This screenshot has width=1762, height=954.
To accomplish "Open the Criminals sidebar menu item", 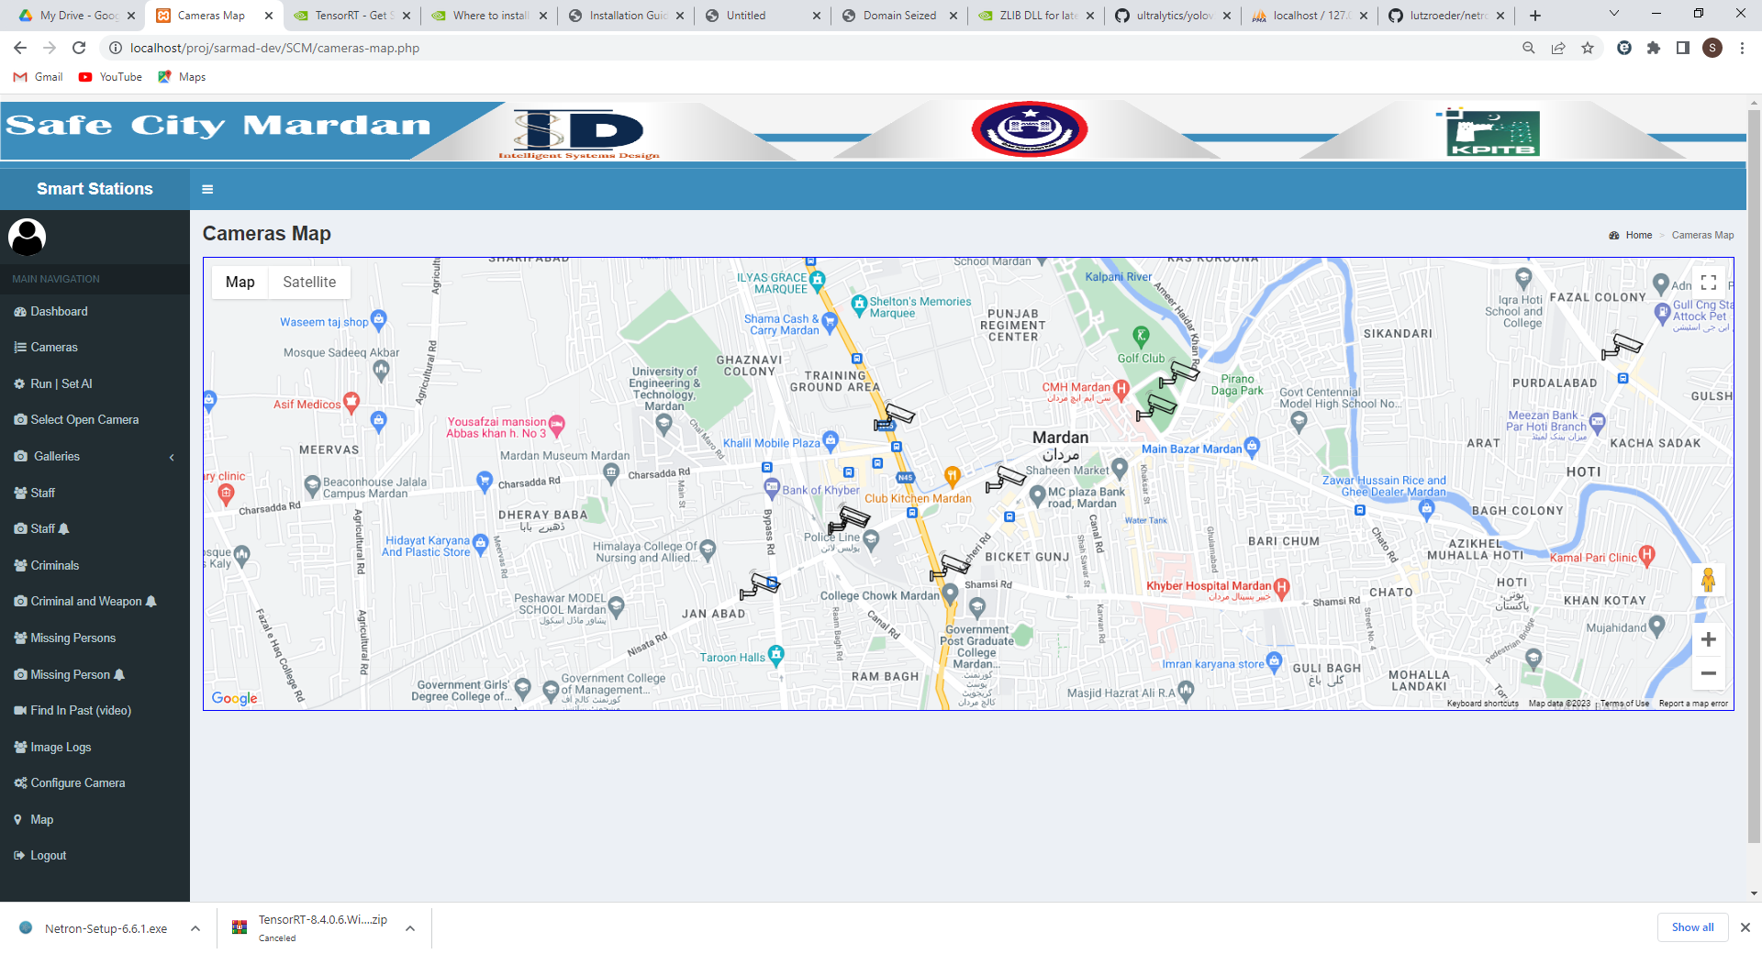I will click(54, 566).
